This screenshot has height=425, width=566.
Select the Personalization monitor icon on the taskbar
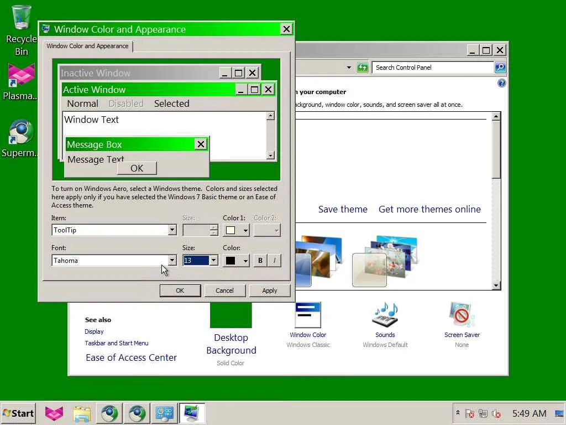pos(192,413)
